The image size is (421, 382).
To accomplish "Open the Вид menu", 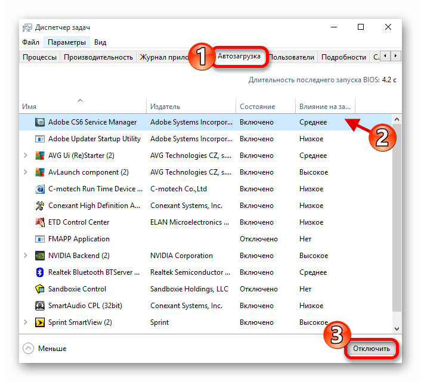I will [100, 42].
